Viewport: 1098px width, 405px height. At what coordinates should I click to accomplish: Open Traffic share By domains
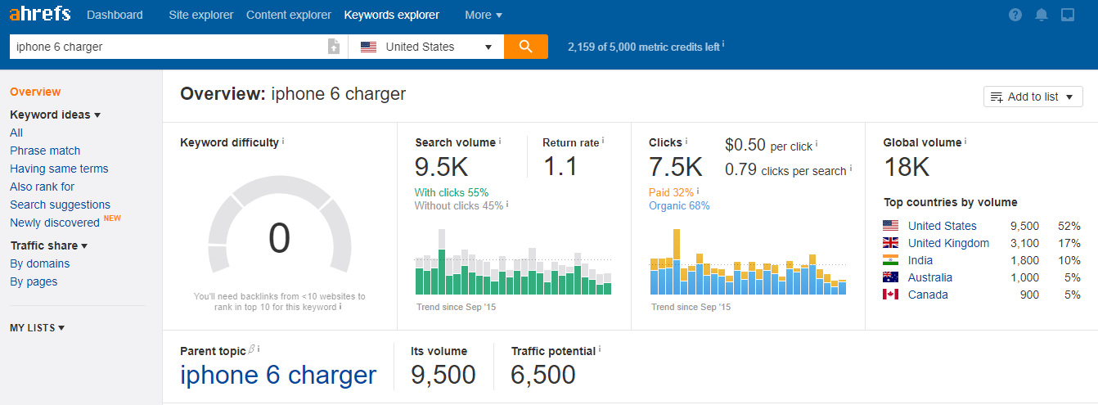pos(39,263)
